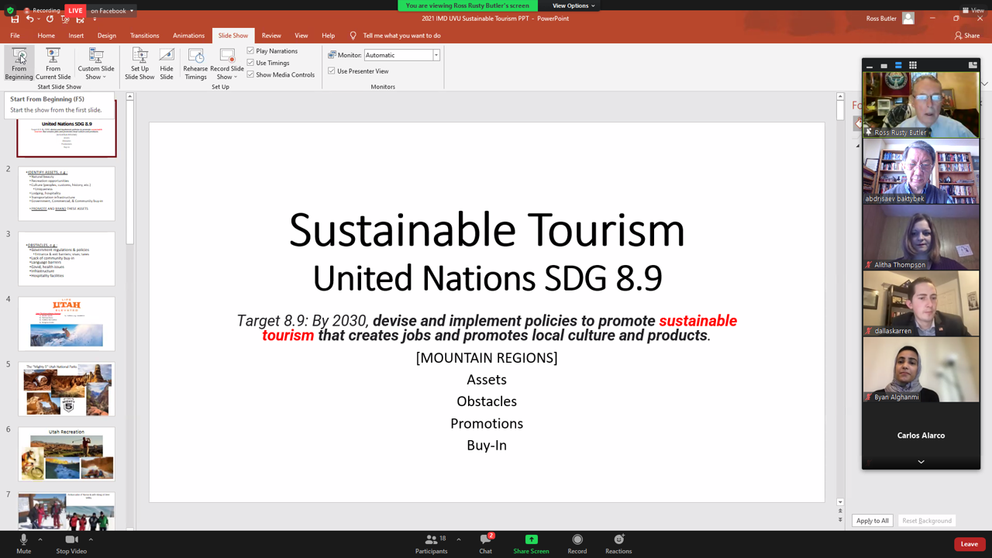Select slide 4 Utah thumbnail
This screenshot has height=558, width=992.
coord(67,324)
